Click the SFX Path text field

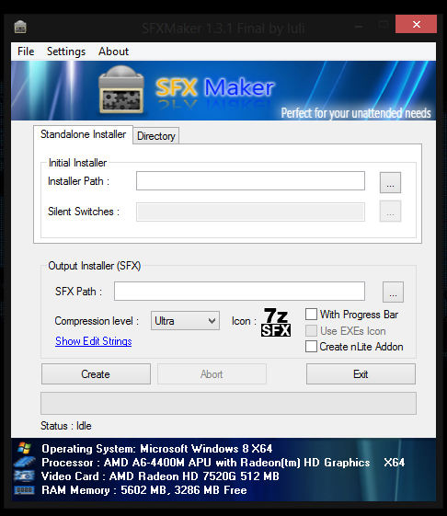pos(239,291)
